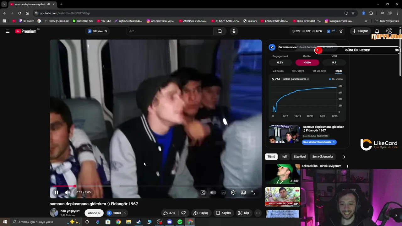Click the address bar URL
The image size is (402, 226).
point(65,13)
